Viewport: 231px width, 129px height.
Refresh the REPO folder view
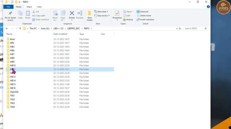180,29
